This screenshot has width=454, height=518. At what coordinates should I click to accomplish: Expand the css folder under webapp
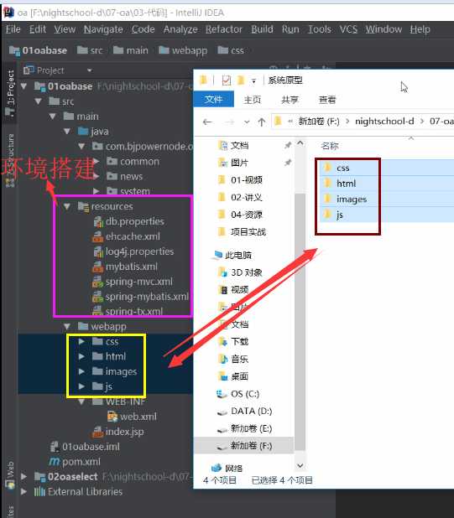tap(81, 341)
